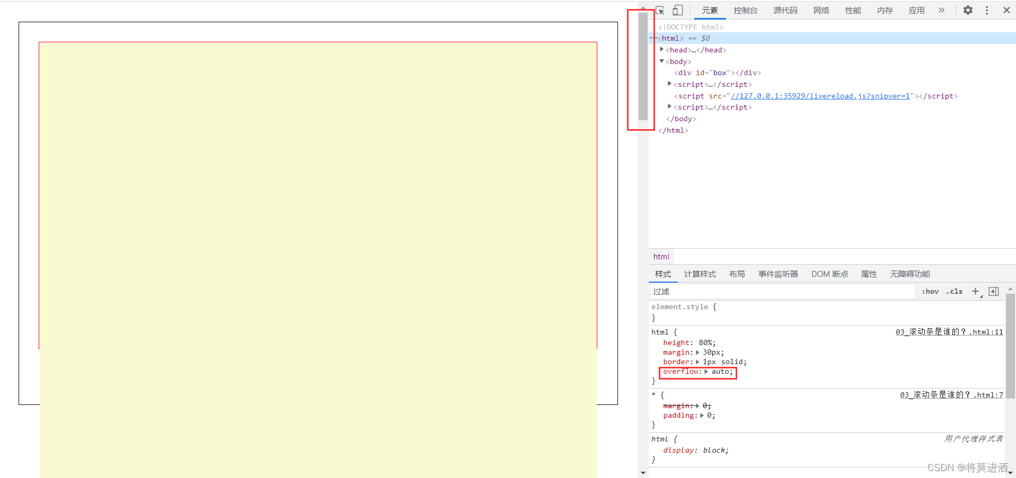Focus the 过滤 styles filter field
1016x478 pixels.
[x=782, y=291]
